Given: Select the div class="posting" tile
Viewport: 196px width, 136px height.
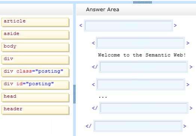Looking at the screenshot, I should pyautogui.click(x=35, y=73).
